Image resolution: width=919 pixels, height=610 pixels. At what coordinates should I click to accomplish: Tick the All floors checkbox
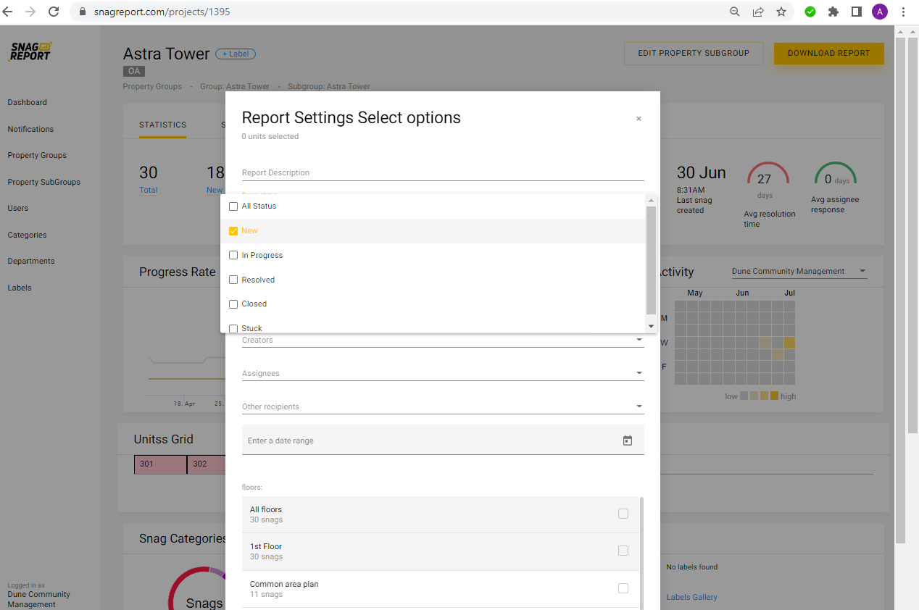pos(623,514)
